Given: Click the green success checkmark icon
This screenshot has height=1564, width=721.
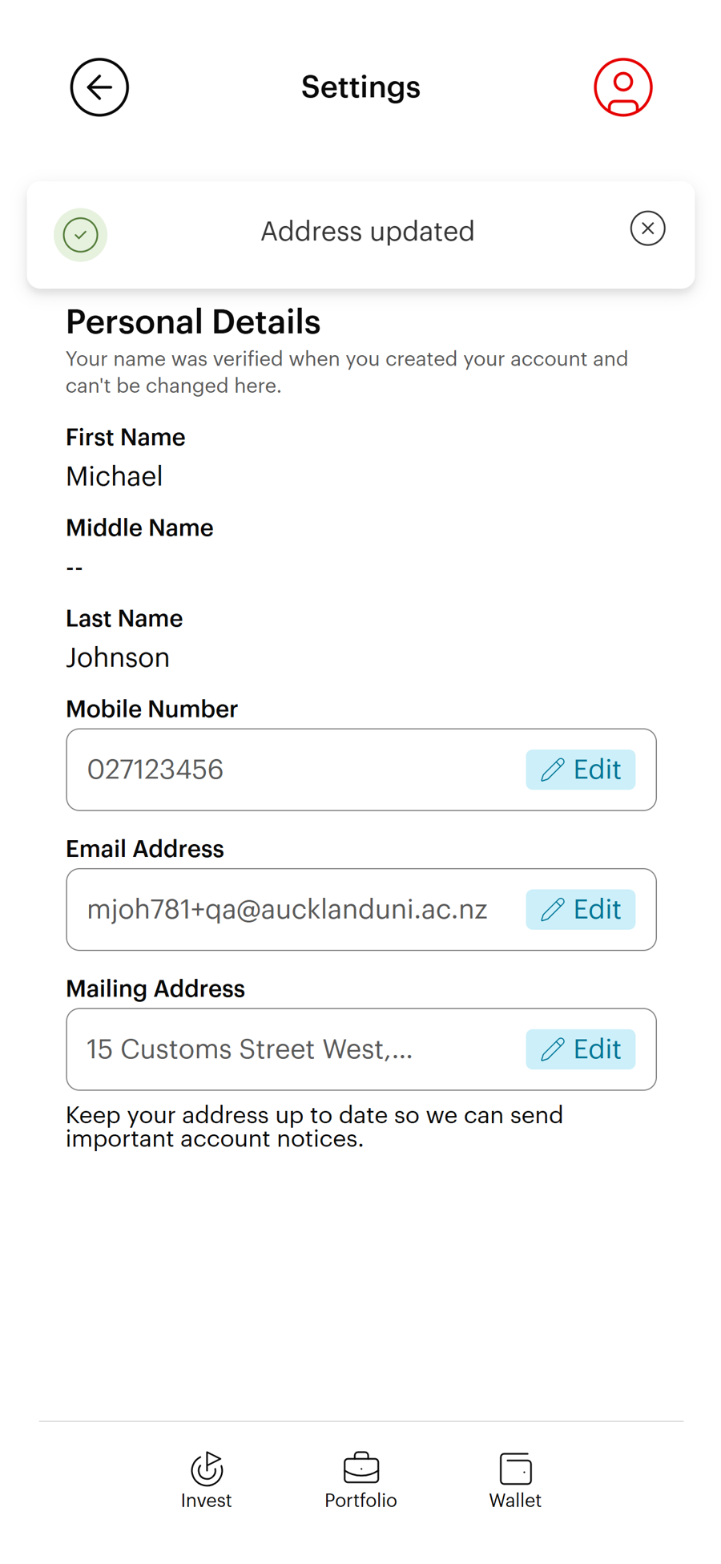Looking at the screenshot, I should pyautogui.click(x=81, y=235).
